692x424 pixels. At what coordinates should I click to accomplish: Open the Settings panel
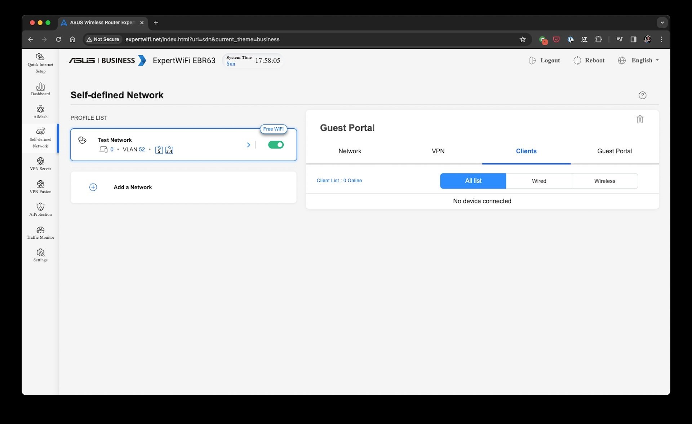pos(40,256)
